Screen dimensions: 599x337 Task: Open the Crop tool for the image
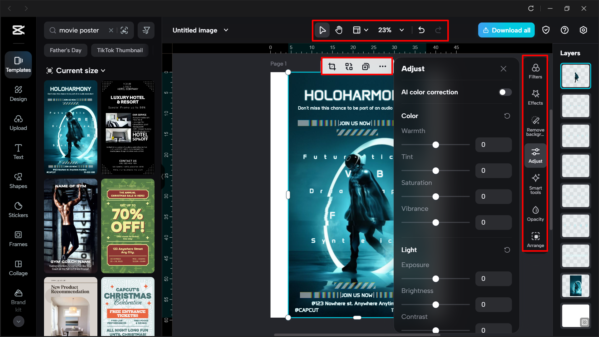[x=332, y=66]
